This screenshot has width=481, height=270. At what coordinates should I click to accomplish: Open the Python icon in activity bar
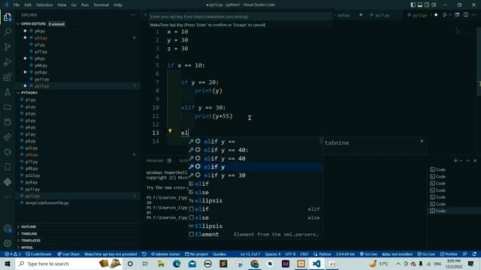[8, 181]
